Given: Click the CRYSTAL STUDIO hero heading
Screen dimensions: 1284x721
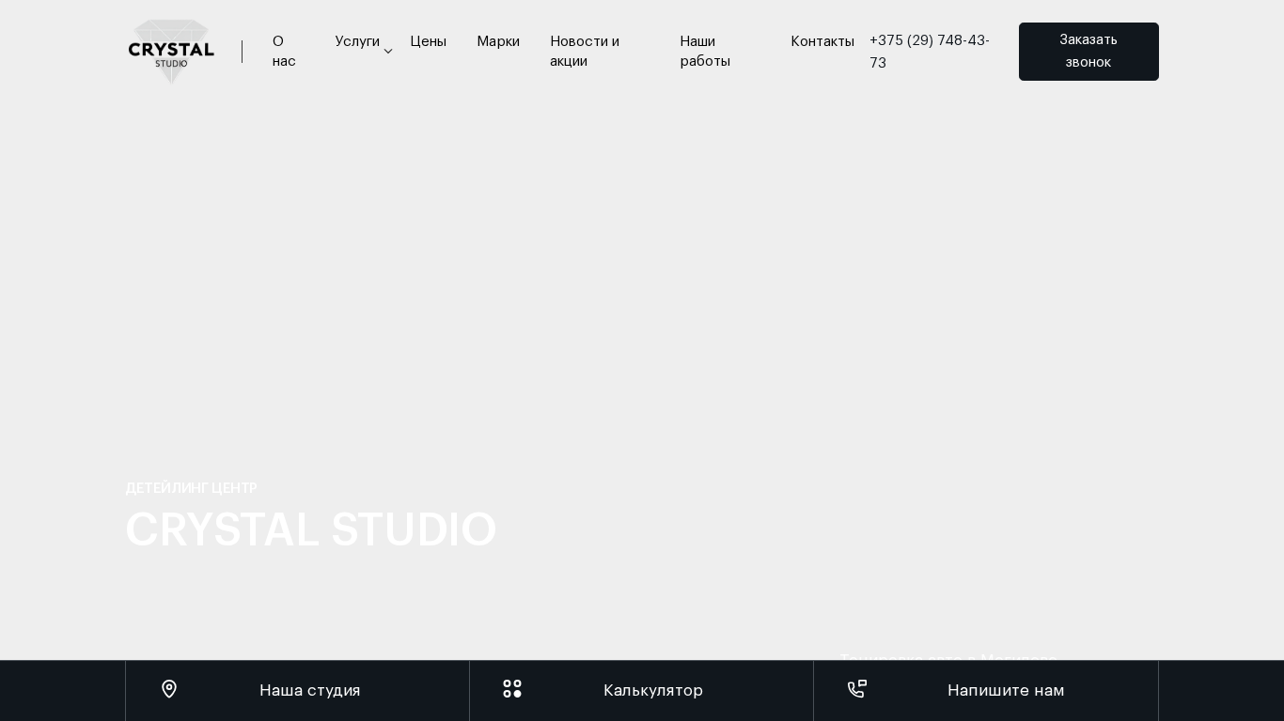Looking at the screenshot, I should click(311, 530).
